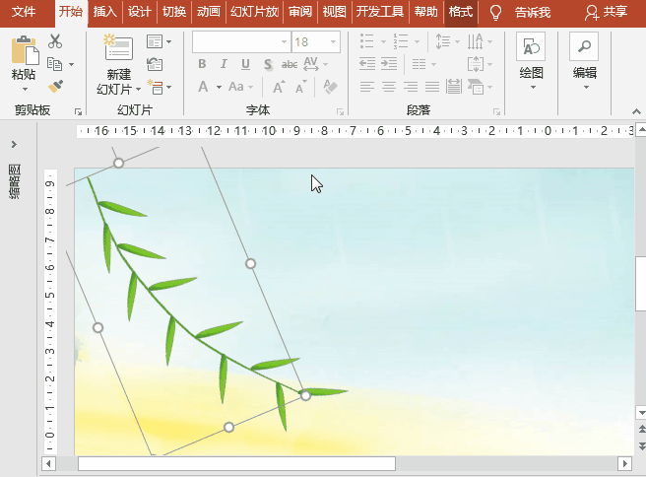The width and height of the screenshot is (646, 477).
Task: Open the 审阅 review tab
Action: pyautogui.click(x=300, y=12)
